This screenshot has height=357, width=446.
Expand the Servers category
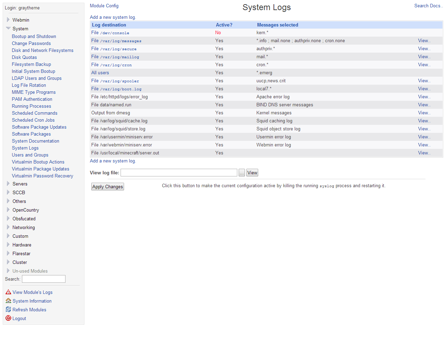tap(8, 184)
